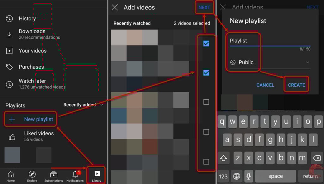
Task: Tap the return key
Action: point(310,176)
